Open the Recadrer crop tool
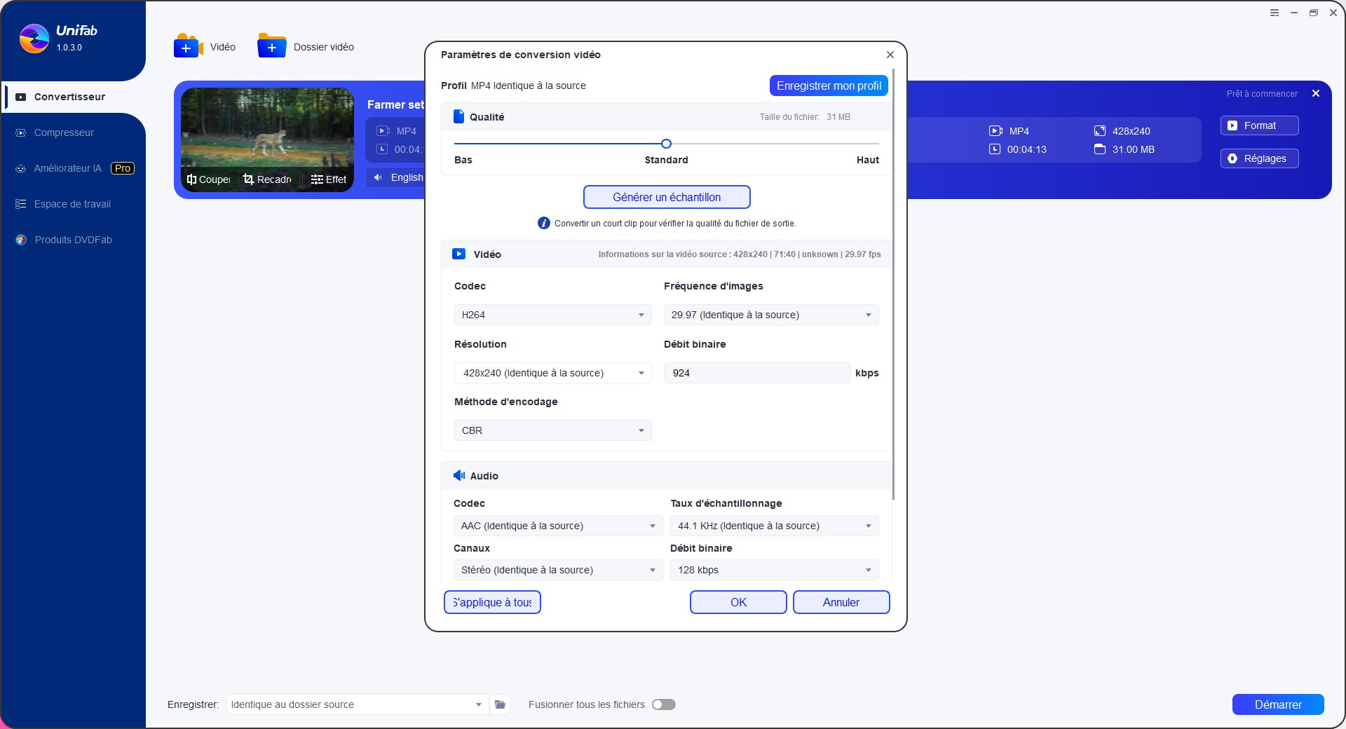This screenshot has height=729, width=1346. [267, 179]
